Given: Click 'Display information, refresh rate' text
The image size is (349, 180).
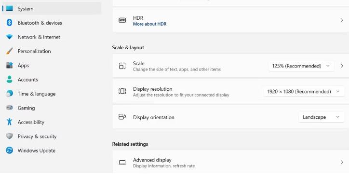Looking at the screenshot, I should click(164, 166).
